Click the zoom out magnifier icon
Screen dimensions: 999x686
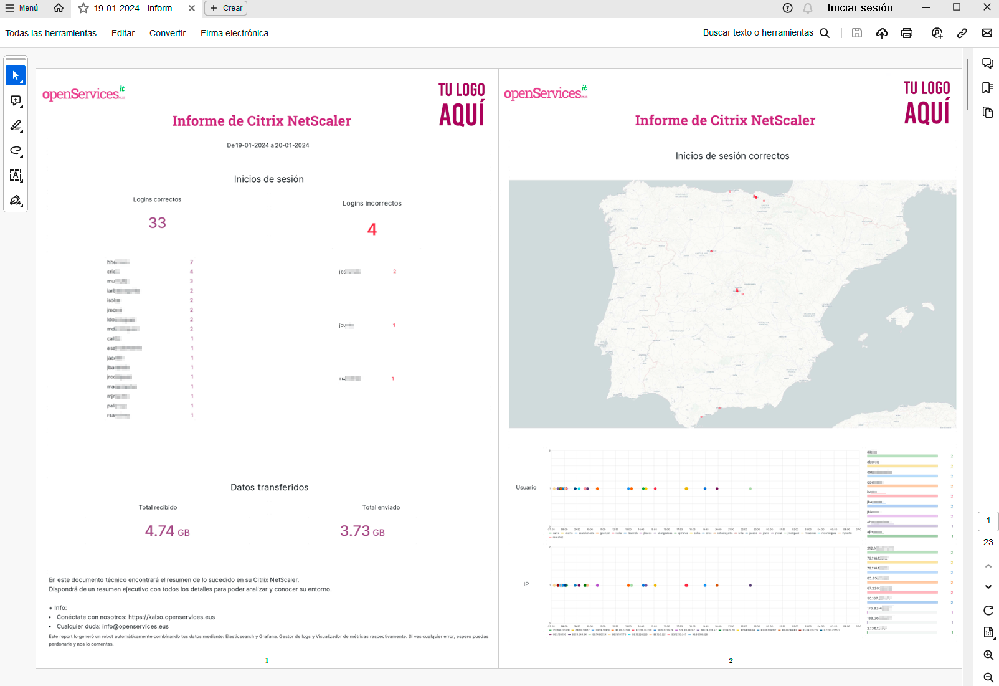[988, 677]
